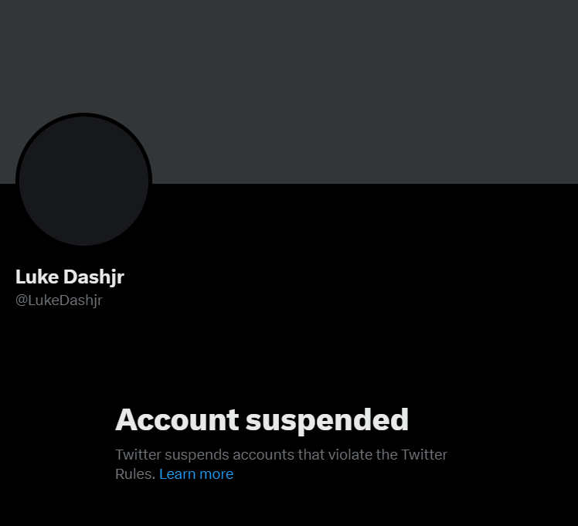
Task: Click the word Luke in display name
Action: [37, 277]
